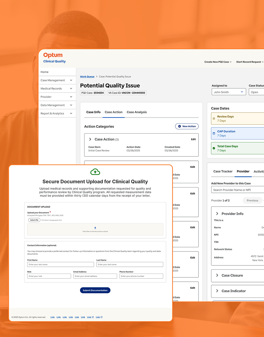Click the blue upload arrow in the drop area
264x337 pixels.
[95, 227]
